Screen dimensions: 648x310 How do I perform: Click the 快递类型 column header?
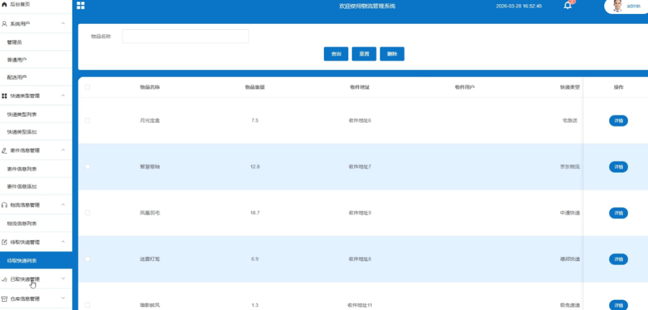click(x=570, y=87)
